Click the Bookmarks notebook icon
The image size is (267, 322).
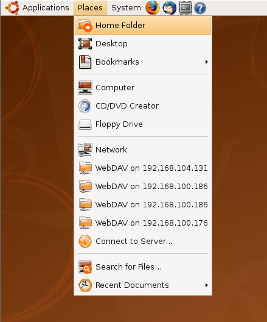click(85, 62)
